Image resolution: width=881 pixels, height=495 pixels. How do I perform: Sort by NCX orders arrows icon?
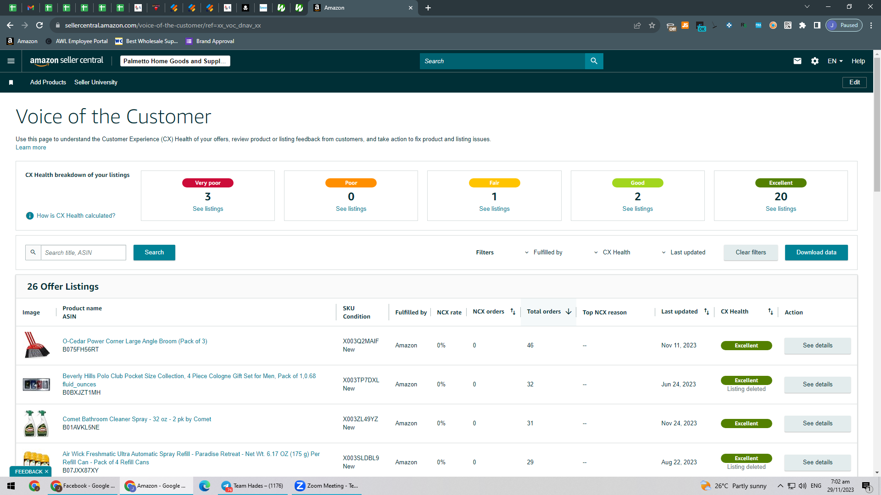click(x=513, y=312)
